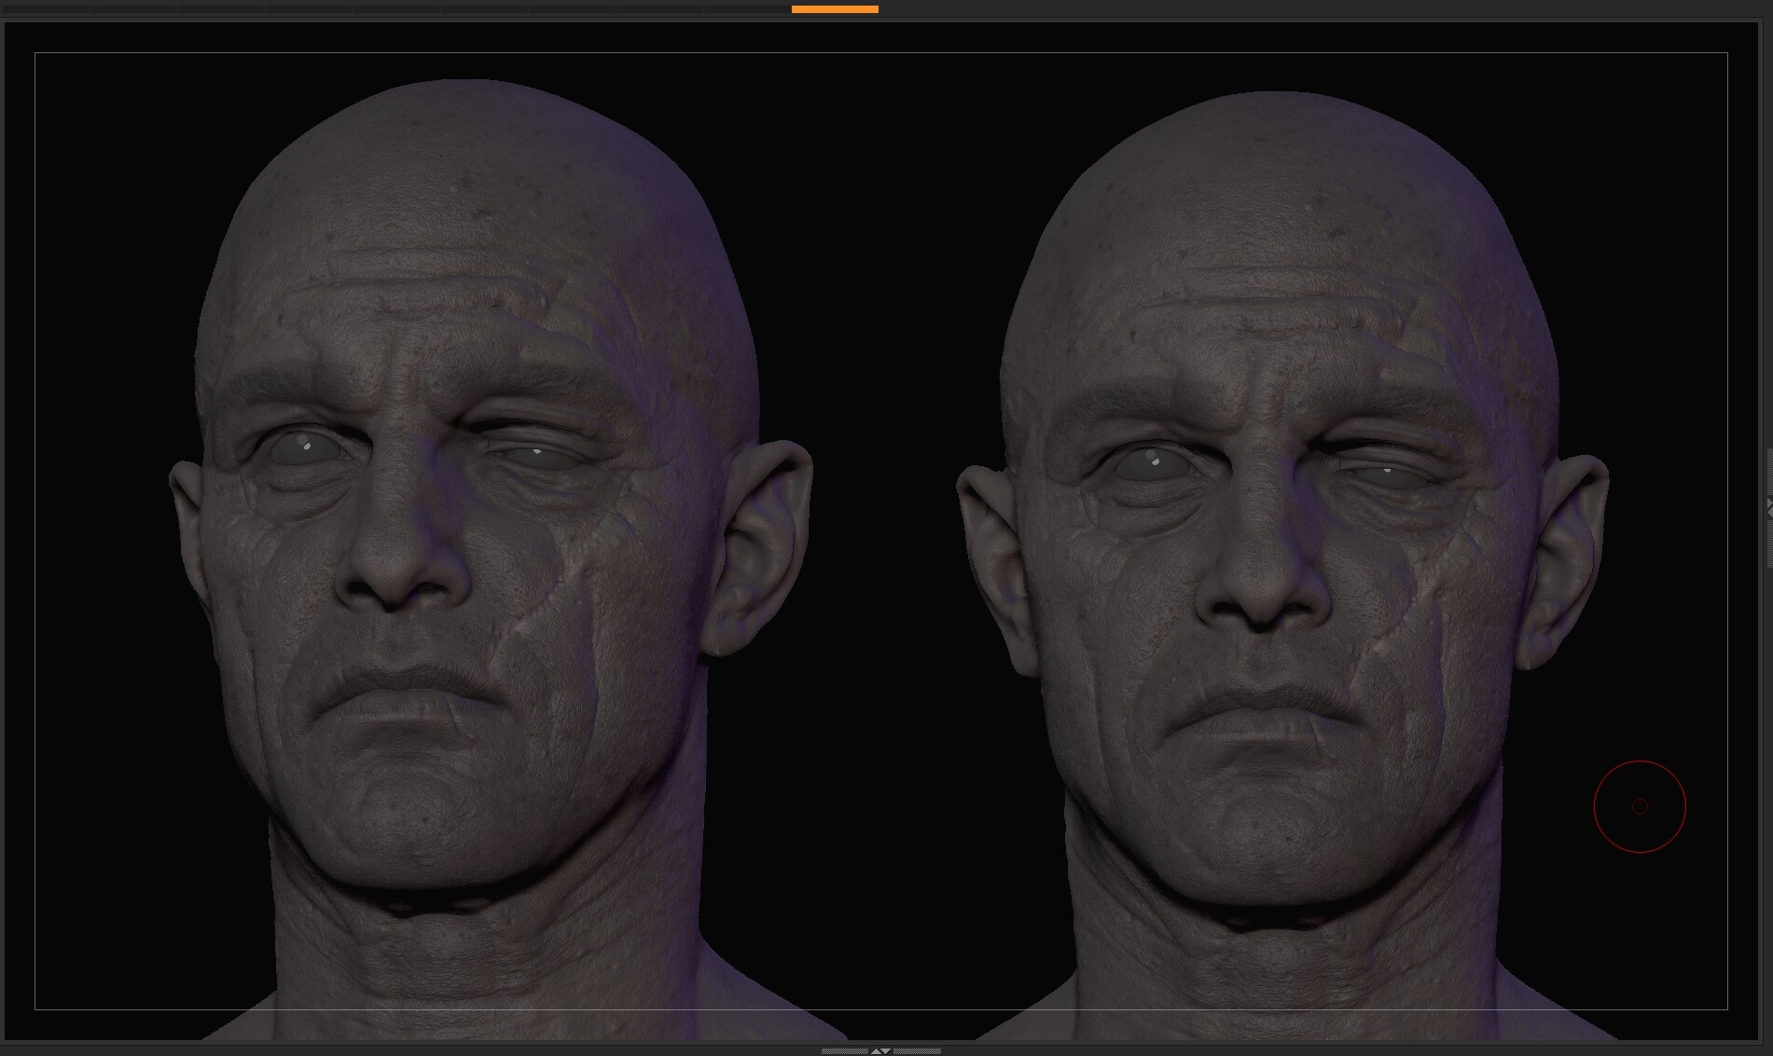Viewport: 1773px width, 1056px height.
Task: Expand the right tray using its divider arrows
Action: pyautogui.click(x=1768, y=507)
